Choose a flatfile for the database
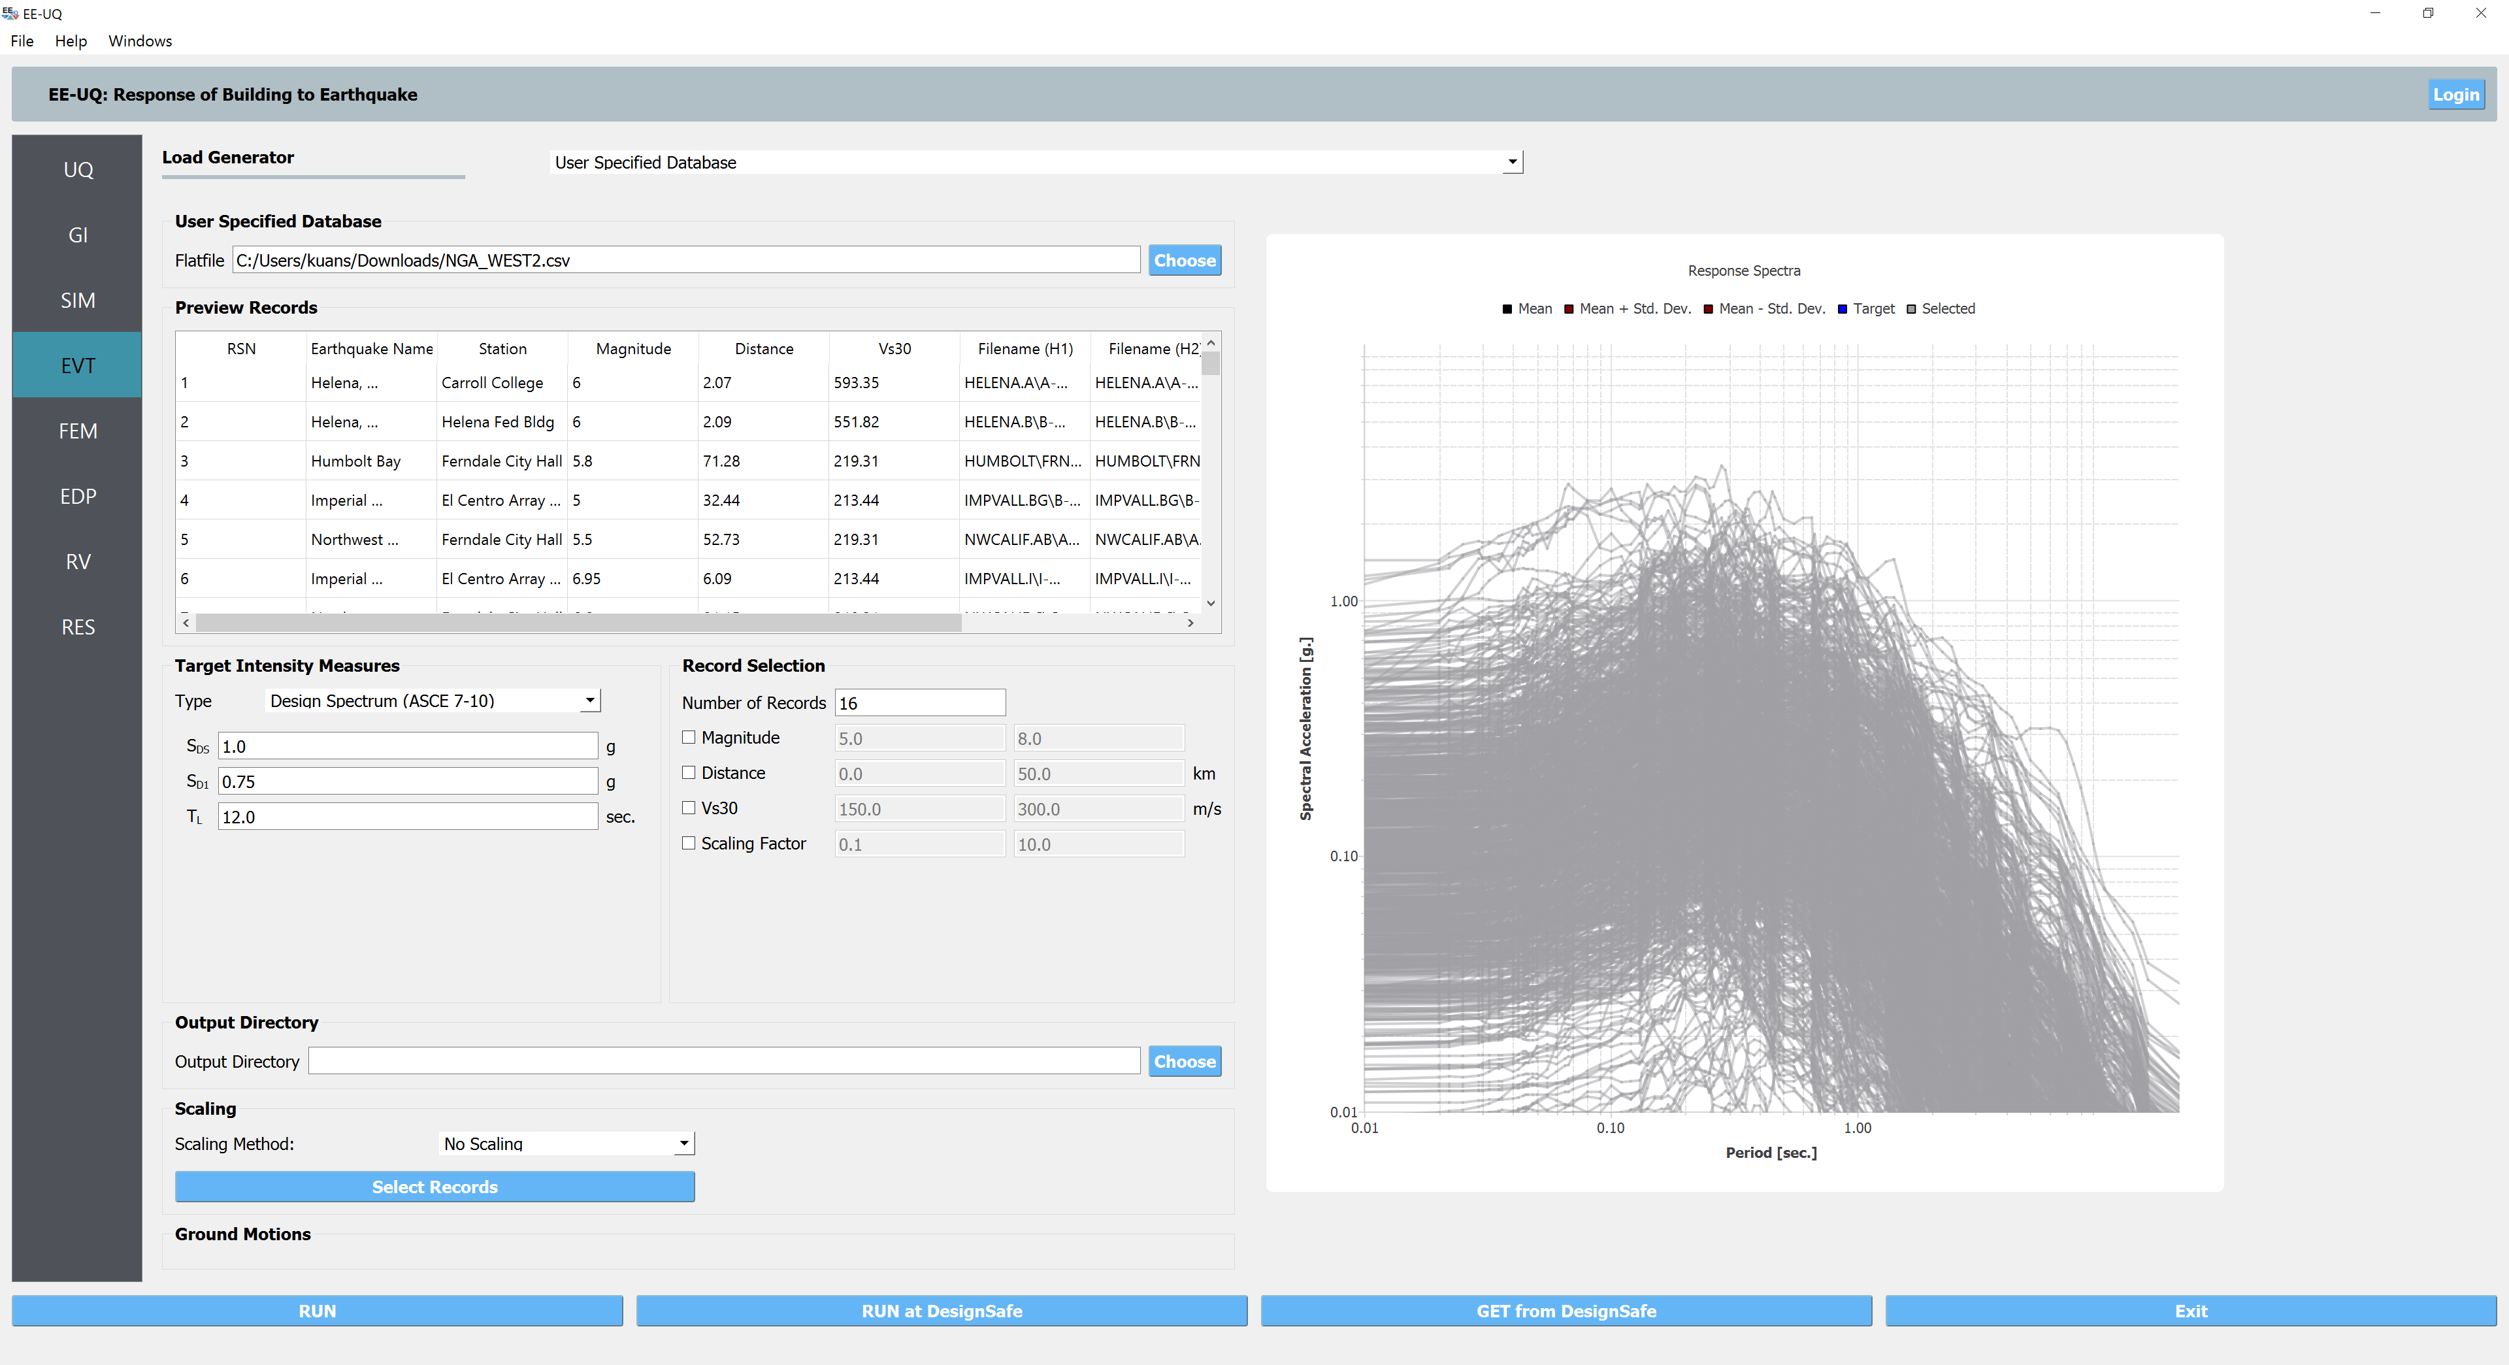Image resolution: width=2509 pixels, height=1365 pixels. pos(1185,260)
